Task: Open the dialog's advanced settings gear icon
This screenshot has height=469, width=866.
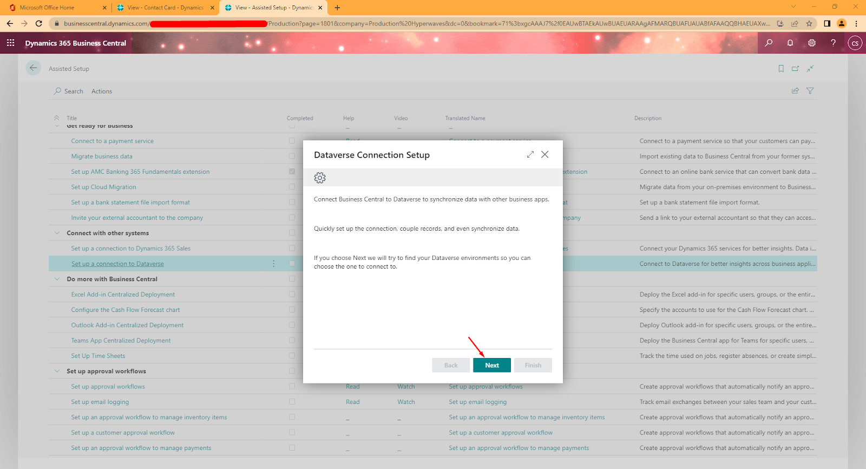Action: pos(320,178)
